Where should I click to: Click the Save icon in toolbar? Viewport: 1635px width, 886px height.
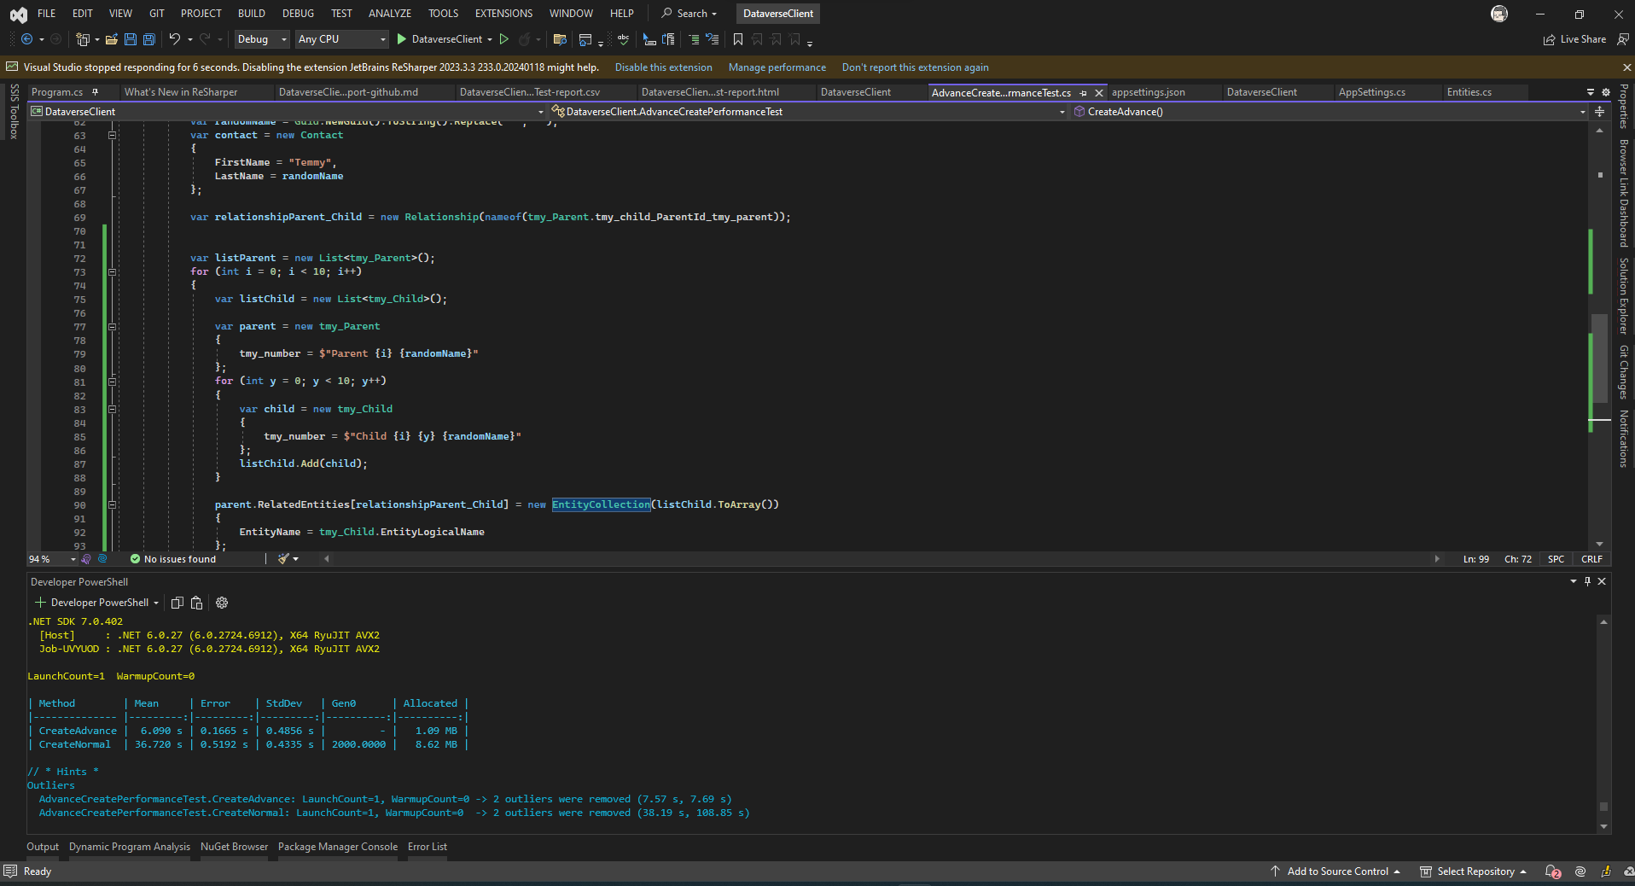tap(131, 39)
